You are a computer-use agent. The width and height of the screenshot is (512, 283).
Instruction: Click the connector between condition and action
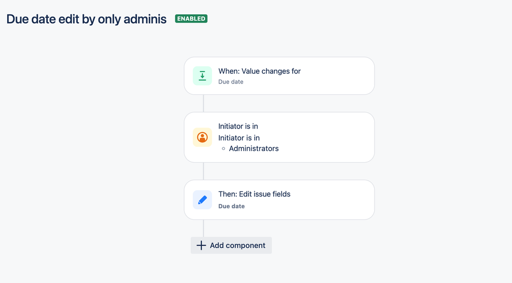[203, 171]
